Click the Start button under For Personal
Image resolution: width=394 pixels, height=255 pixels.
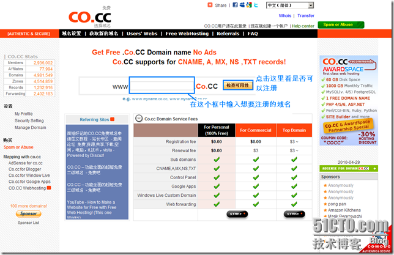(237, 214)
